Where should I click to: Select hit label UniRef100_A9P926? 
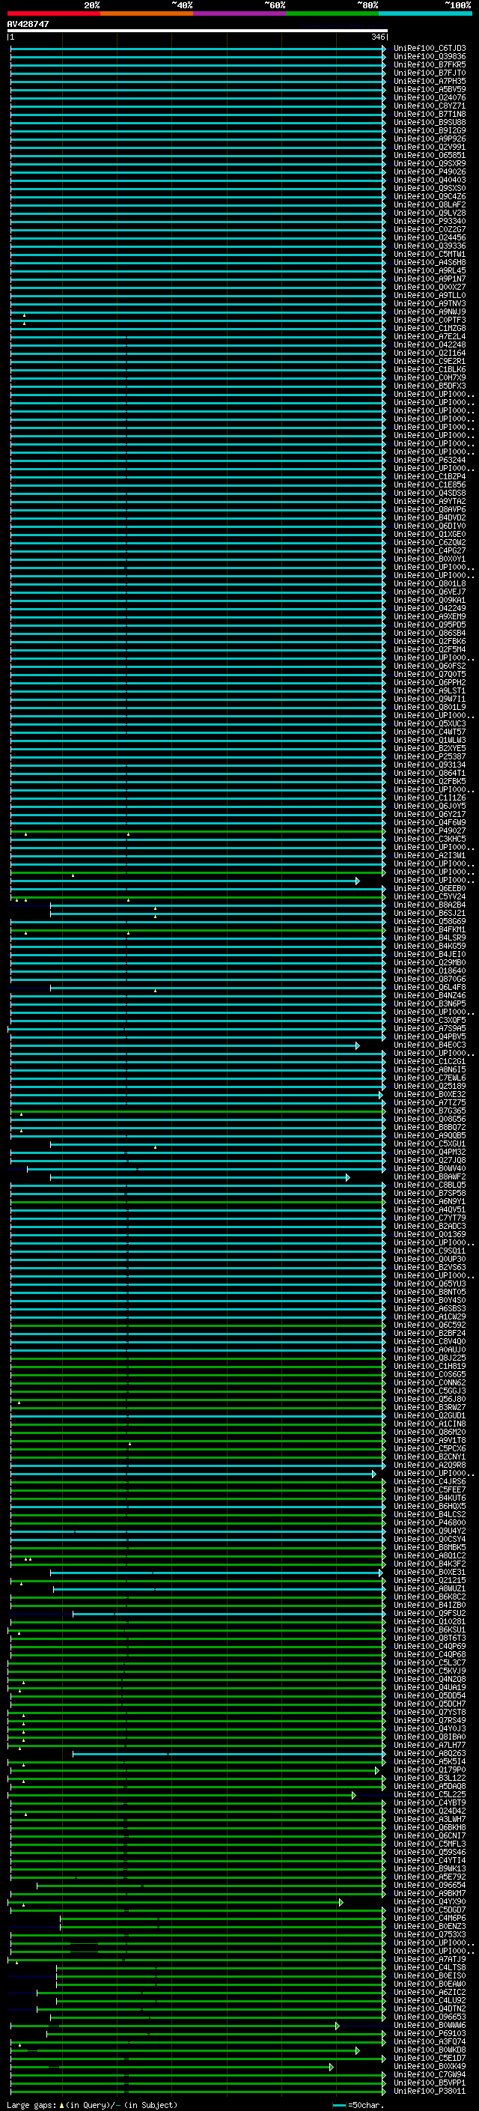(430, 139)
